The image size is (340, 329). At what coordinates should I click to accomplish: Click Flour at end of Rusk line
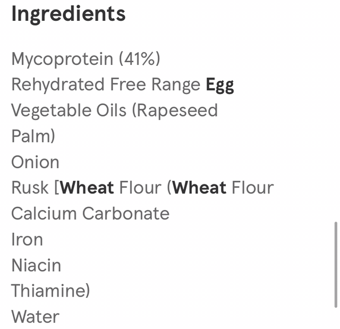coord(252,188)
